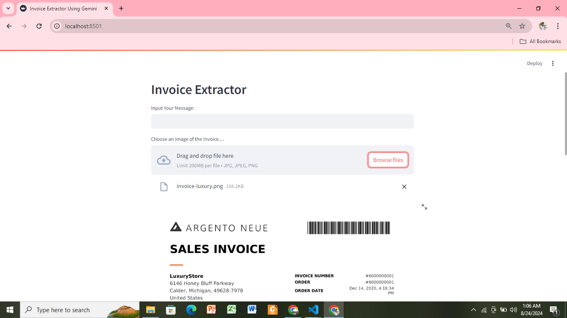Screen dimensions: 567x318
Task: Click the Input Your Message text field
Action: pos(282,121)
